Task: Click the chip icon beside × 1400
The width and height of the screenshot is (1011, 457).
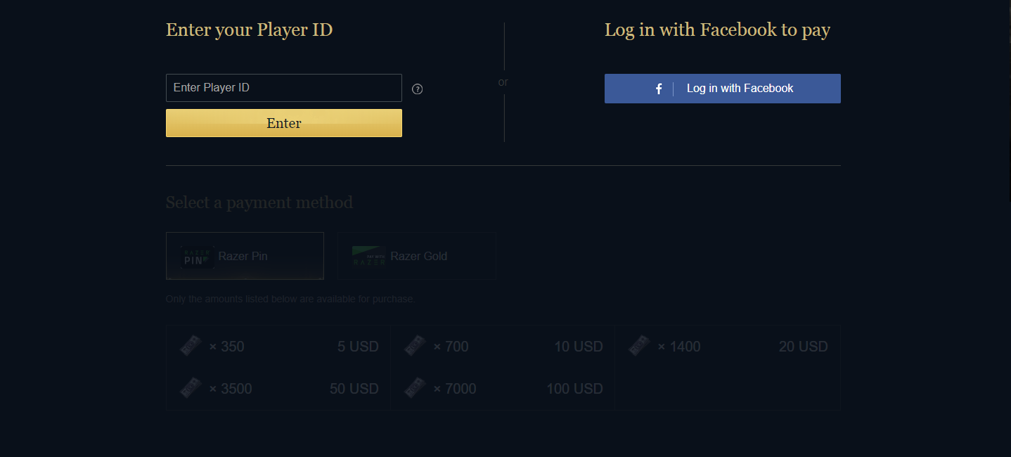Action: [x=640, y=346]
